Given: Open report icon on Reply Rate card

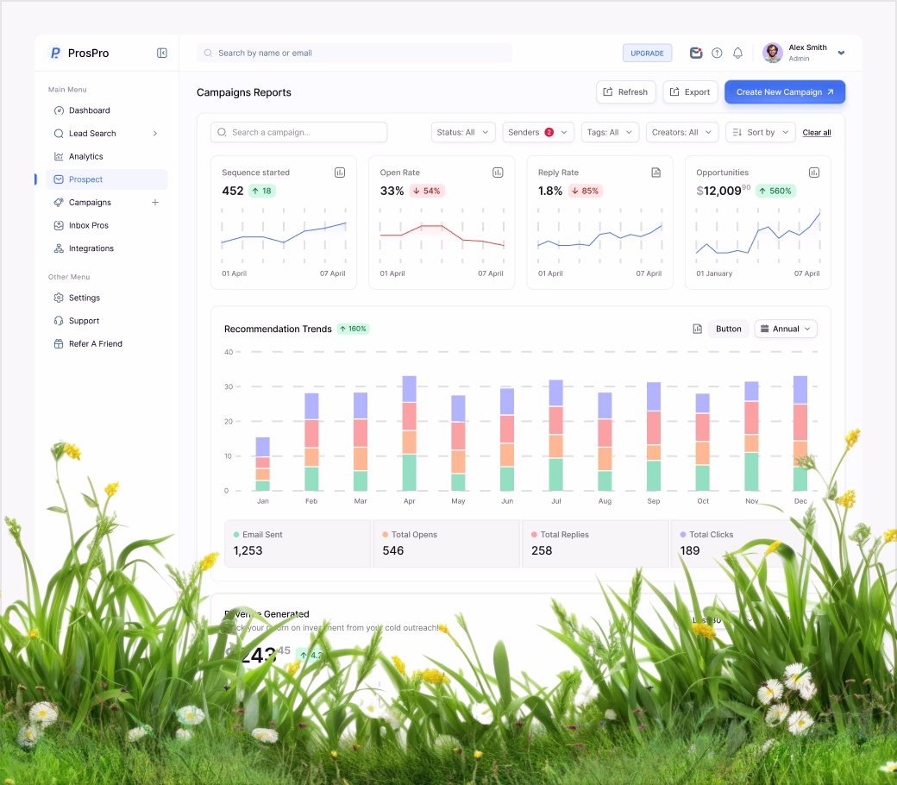Looking at the screenshot, I should [x=656, y=173].
